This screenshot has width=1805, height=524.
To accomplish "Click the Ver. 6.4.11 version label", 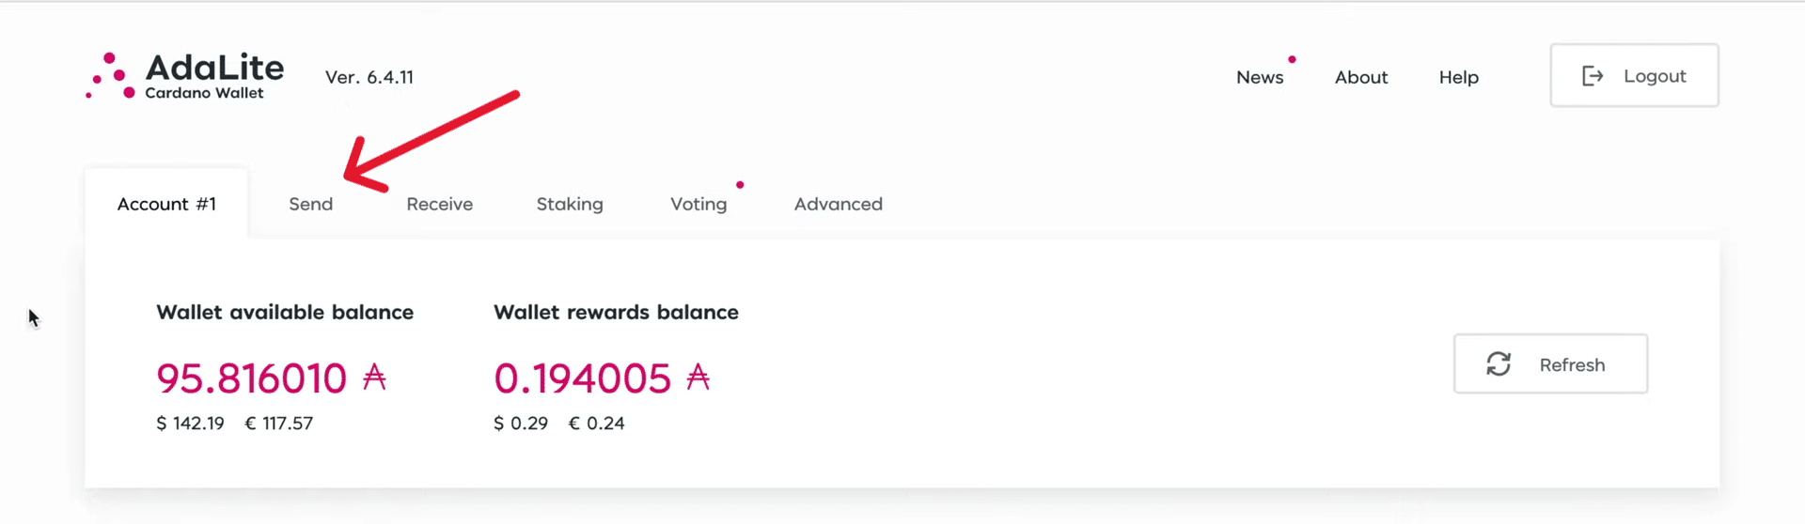I will coord(369,77).
